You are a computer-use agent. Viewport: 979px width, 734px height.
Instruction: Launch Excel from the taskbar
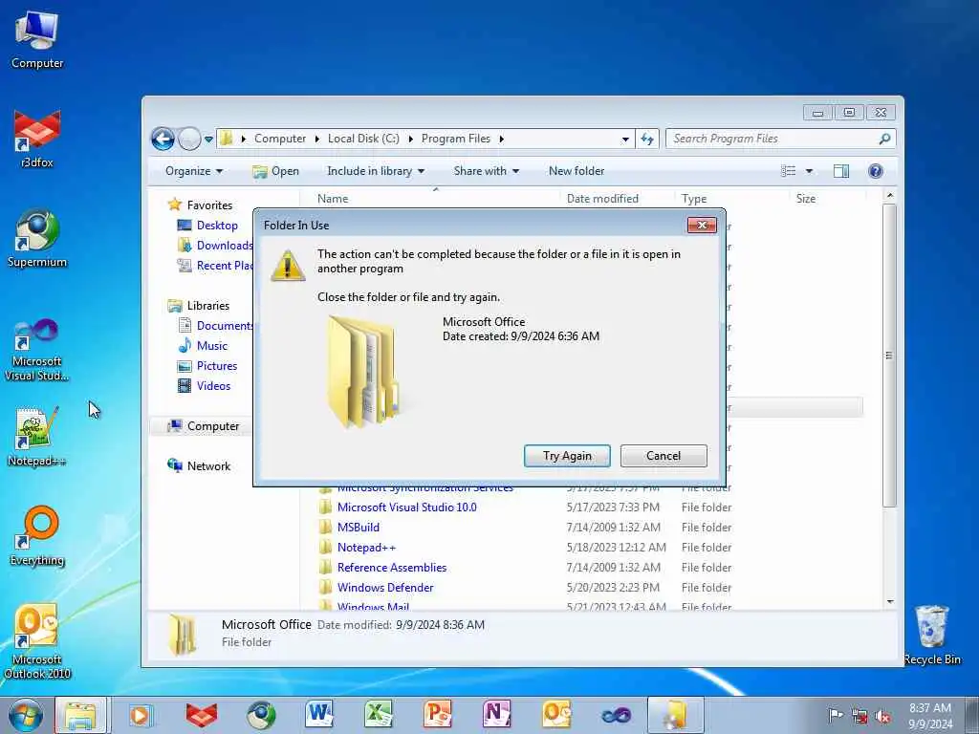coord(379,715)
